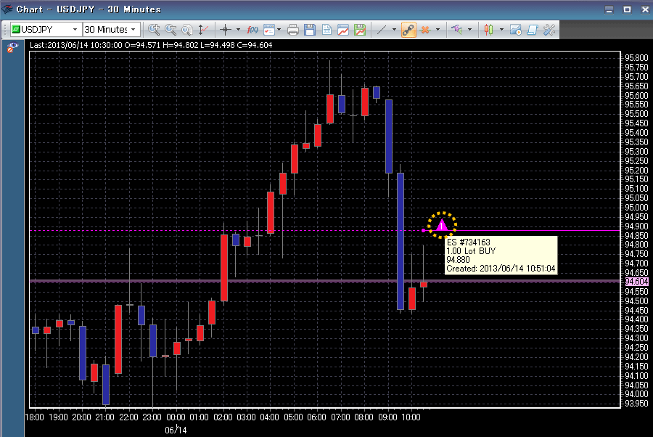653x437 pixels.
Task: Click the pink order triangle marker on chart
Action: pyautogui.click(x=442, y=225)
